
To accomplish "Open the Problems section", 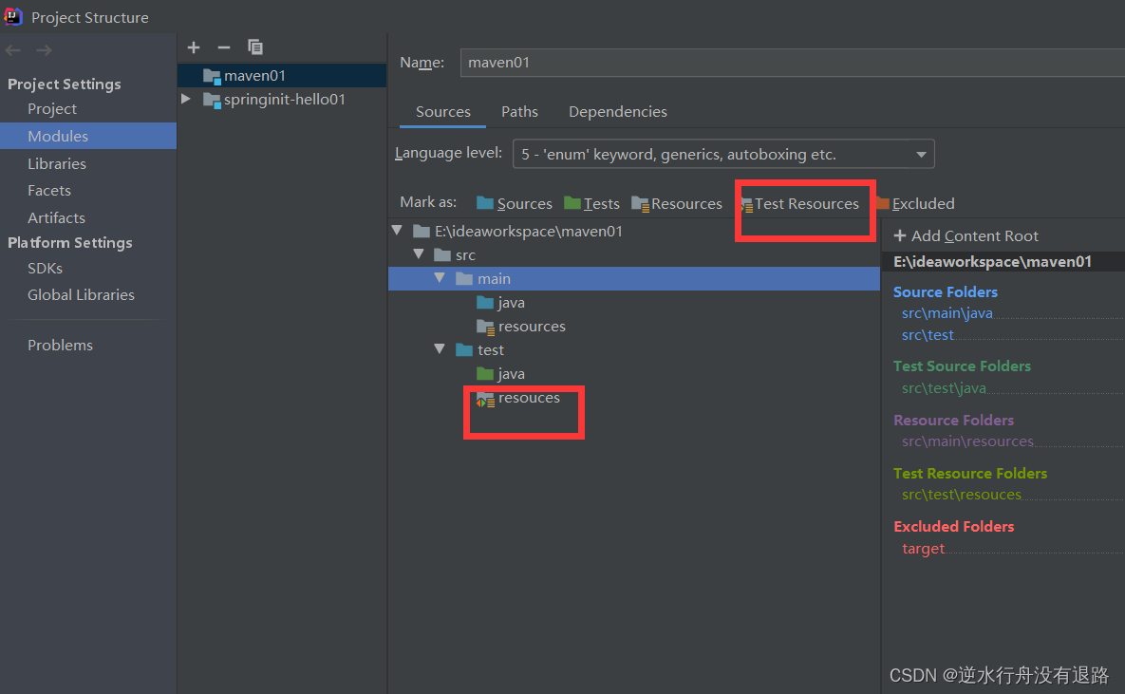I will point(60,345).
